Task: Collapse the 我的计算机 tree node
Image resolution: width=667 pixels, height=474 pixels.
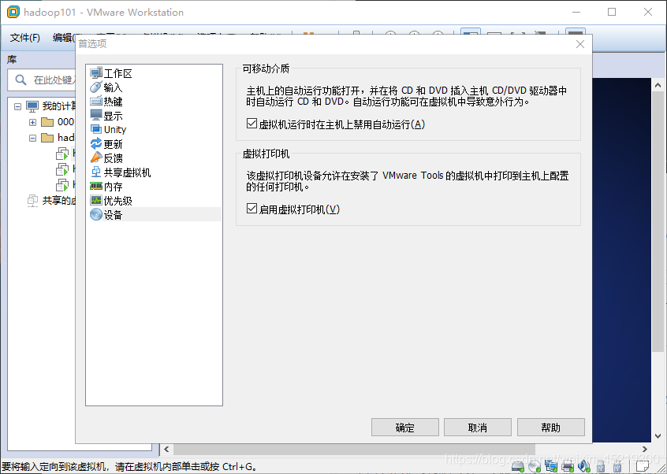Action: click(x=19, y=105)
